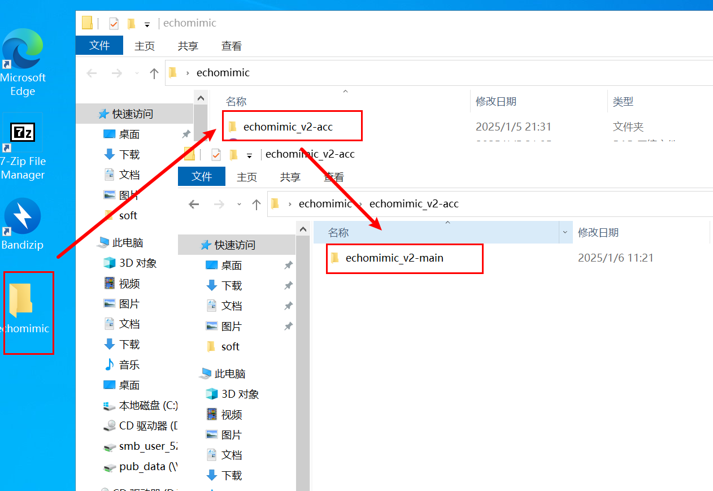
Task: Switch to 主页 tab in echomimic_v2-acc window
Action: [247, 177]
